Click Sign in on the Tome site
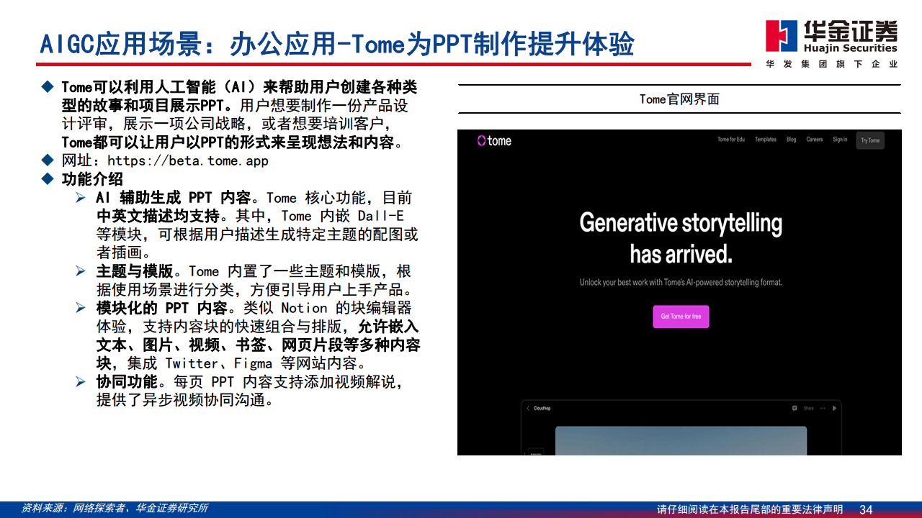 [x=840, y=140]
